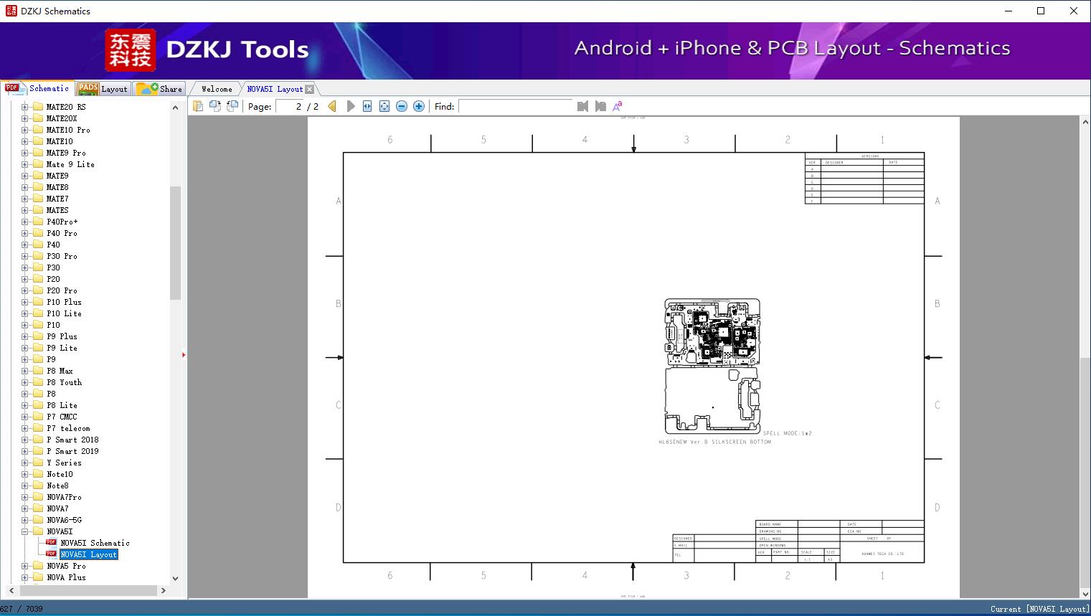This screenshot has height=616, width=1091.
Task: Select the P20 Pro folder
Action: [62, 290]
